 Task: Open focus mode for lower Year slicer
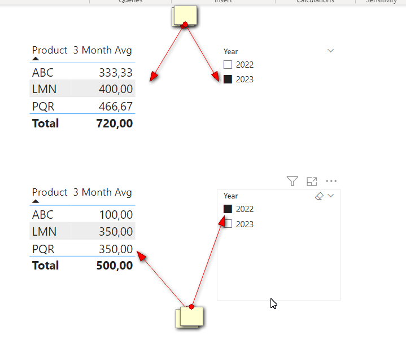pyautogui.click(x=312, y=181)
